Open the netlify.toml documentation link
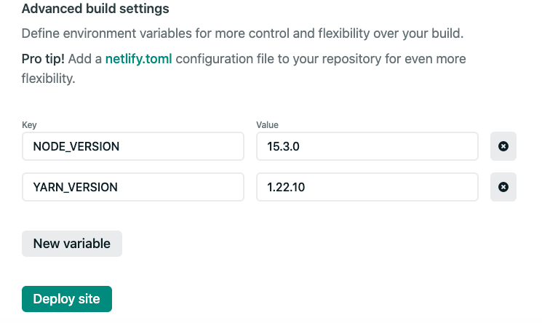 138,59
